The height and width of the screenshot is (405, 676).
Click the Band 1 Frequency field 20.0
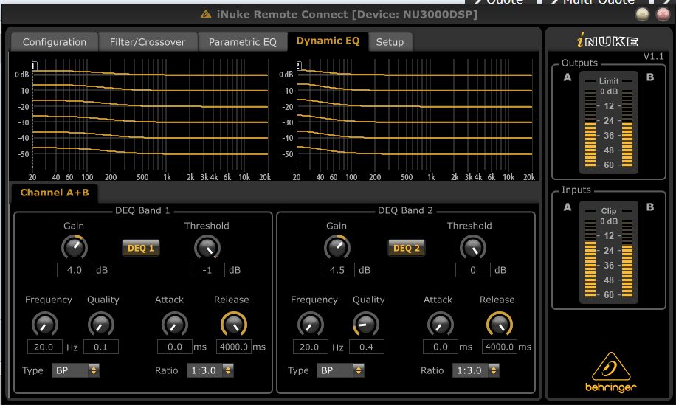(x=45, y=347)
